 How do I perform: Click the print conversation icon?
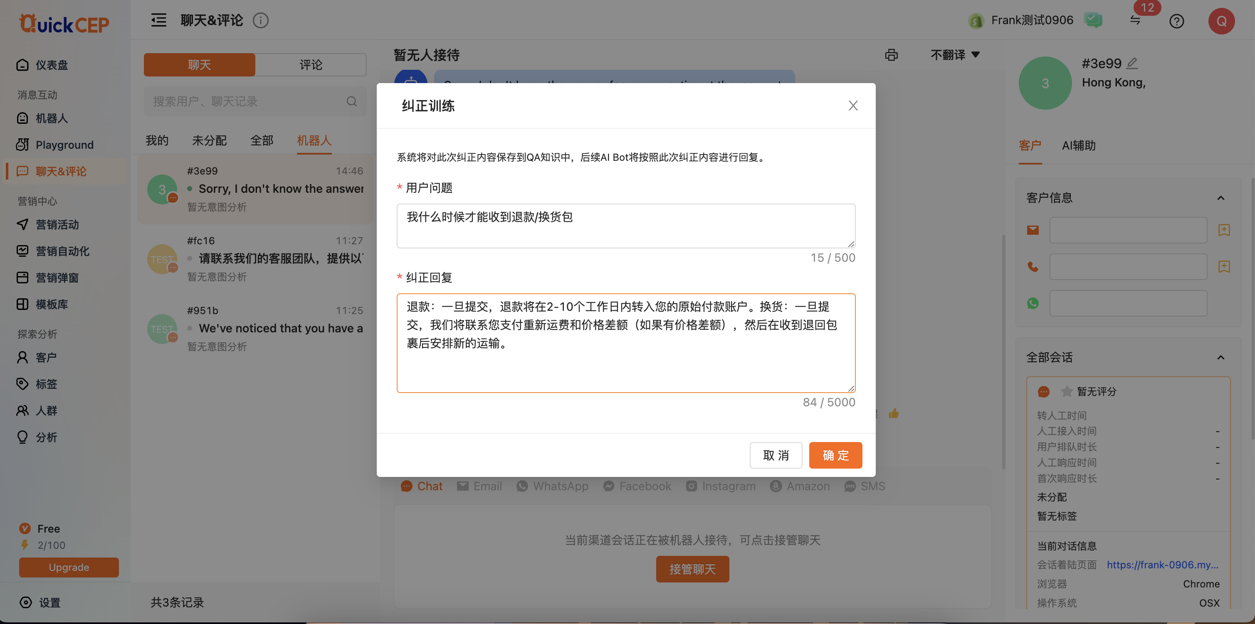tap(891, 55)
